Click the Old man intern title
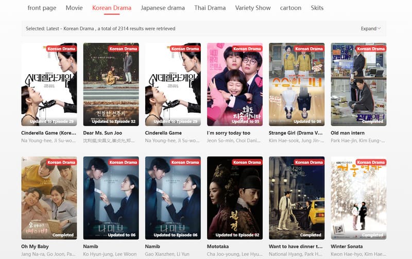The height and width of the screenshot is (259, 412). pos(348,133)
